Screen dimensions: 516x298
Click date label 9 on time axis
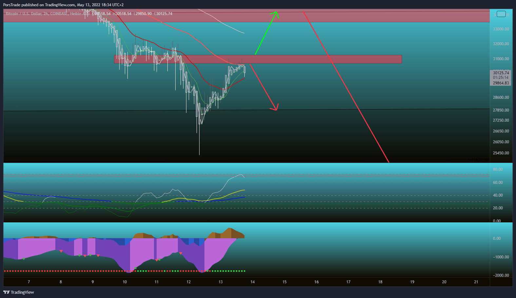click(93, 282)
